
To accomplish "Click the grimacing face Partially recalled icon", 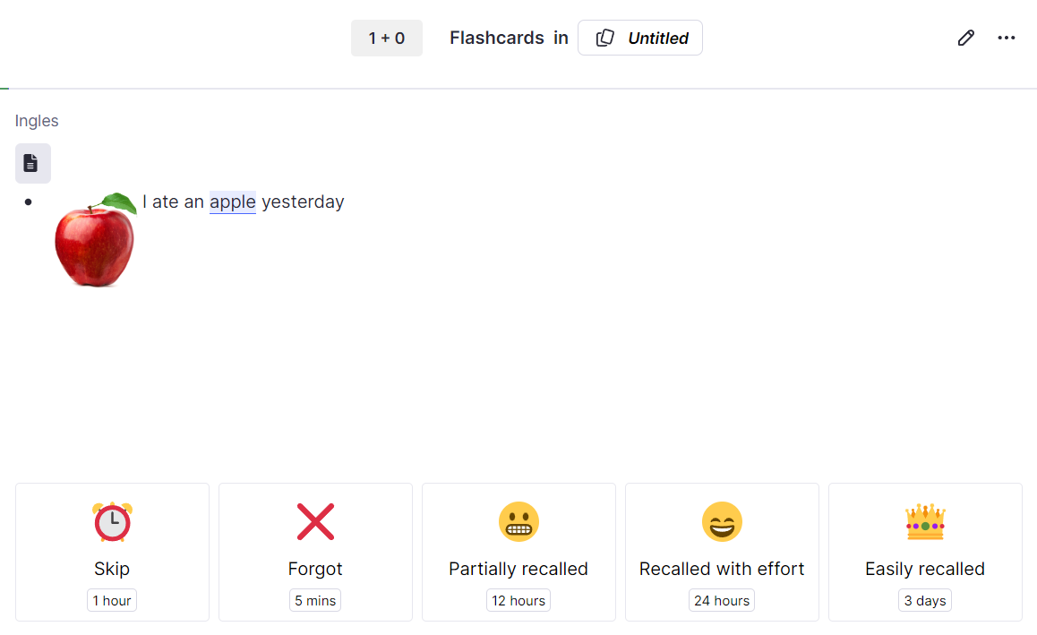I will pos(518,522).
